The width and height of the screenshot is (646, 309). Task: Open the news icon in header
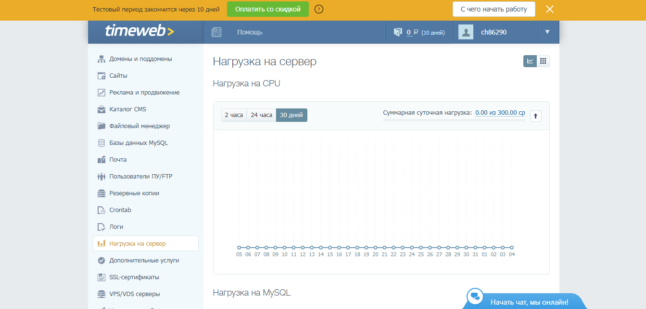point(216,32)
